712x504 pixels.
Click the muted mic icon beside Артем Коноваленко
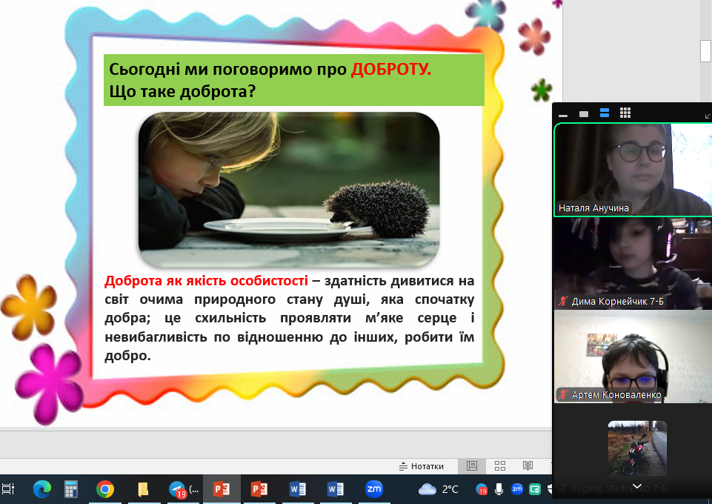click(564, 394)
